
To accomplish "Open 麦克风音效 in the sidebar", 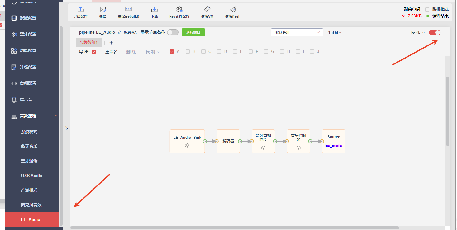I will [x=32, y=205].
